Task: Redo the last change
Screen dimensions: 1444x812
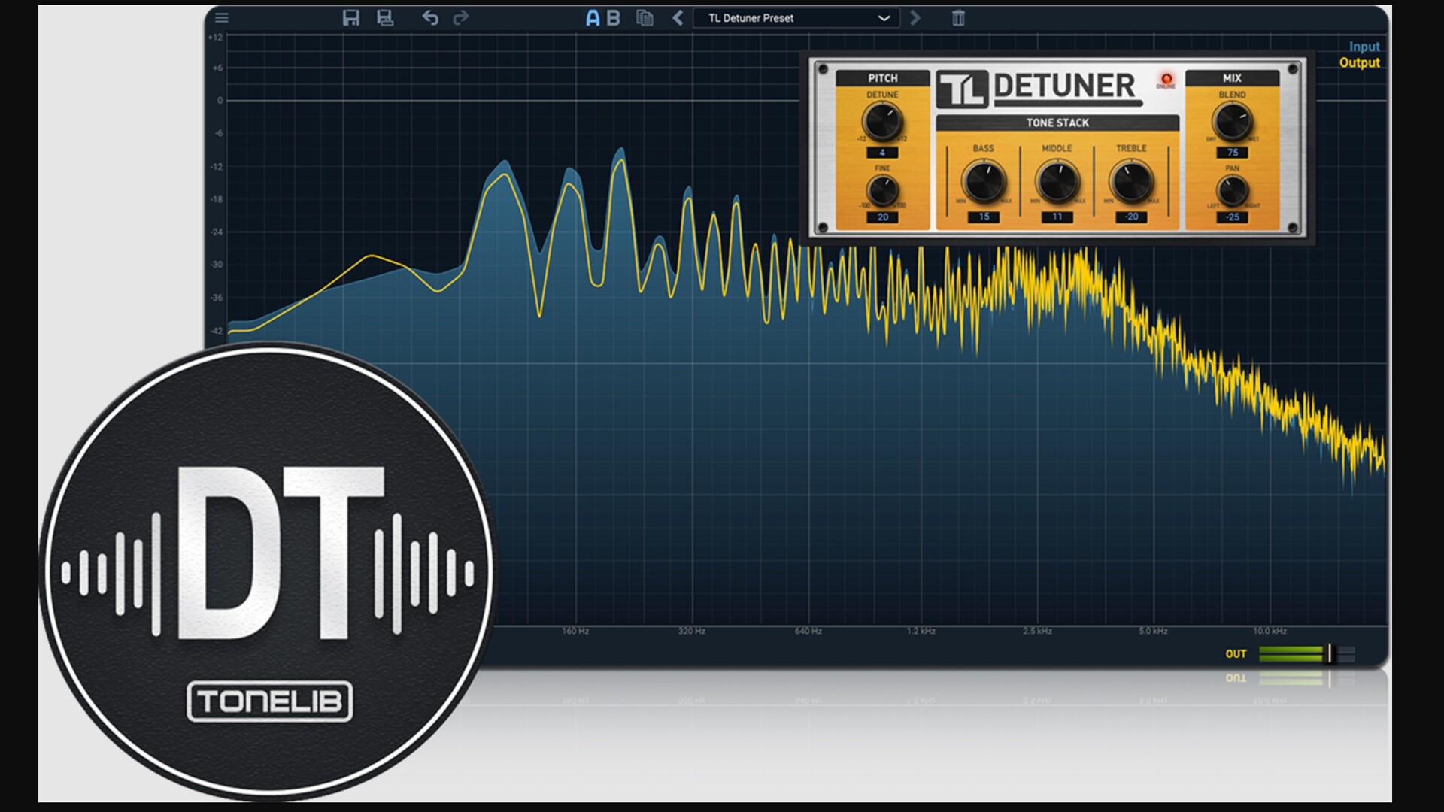Action: click(461, 17)
